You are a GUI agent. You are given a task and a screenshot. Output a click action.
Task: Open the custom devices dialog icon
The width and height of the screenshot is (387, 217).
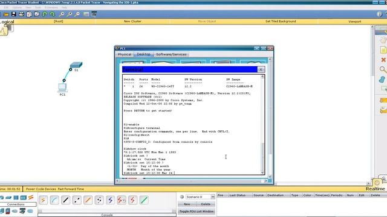94,14
